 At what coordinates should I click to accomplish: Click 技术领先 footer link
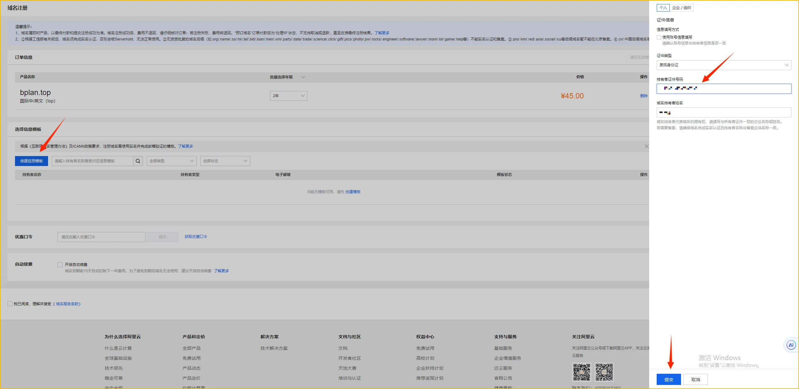(114, 368)
